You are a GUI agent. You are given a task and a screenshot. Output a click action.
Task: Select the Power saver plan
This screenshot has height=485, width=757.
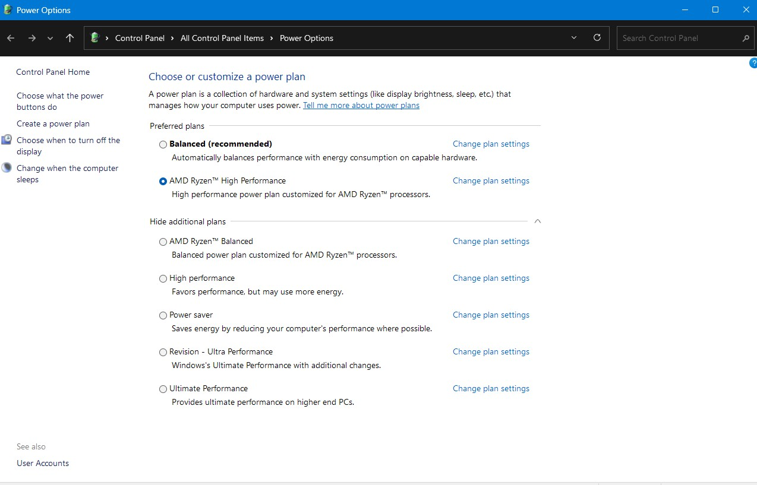tap(163, 315)
